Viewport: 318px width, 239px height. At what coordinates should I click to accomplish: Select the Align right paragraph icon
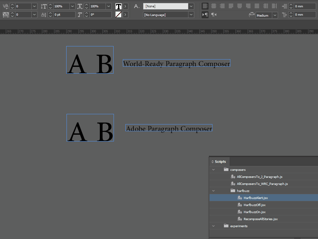pos(222,6)
